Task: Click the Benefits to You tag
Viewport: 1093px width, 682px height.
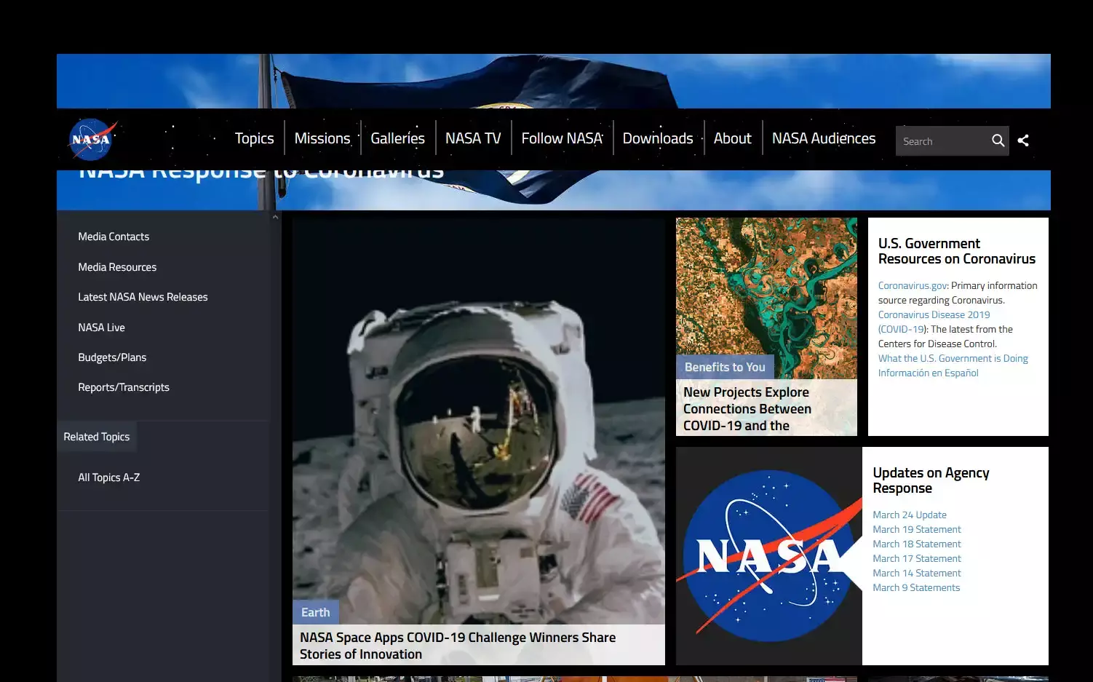Action: [x=724, y=367]
